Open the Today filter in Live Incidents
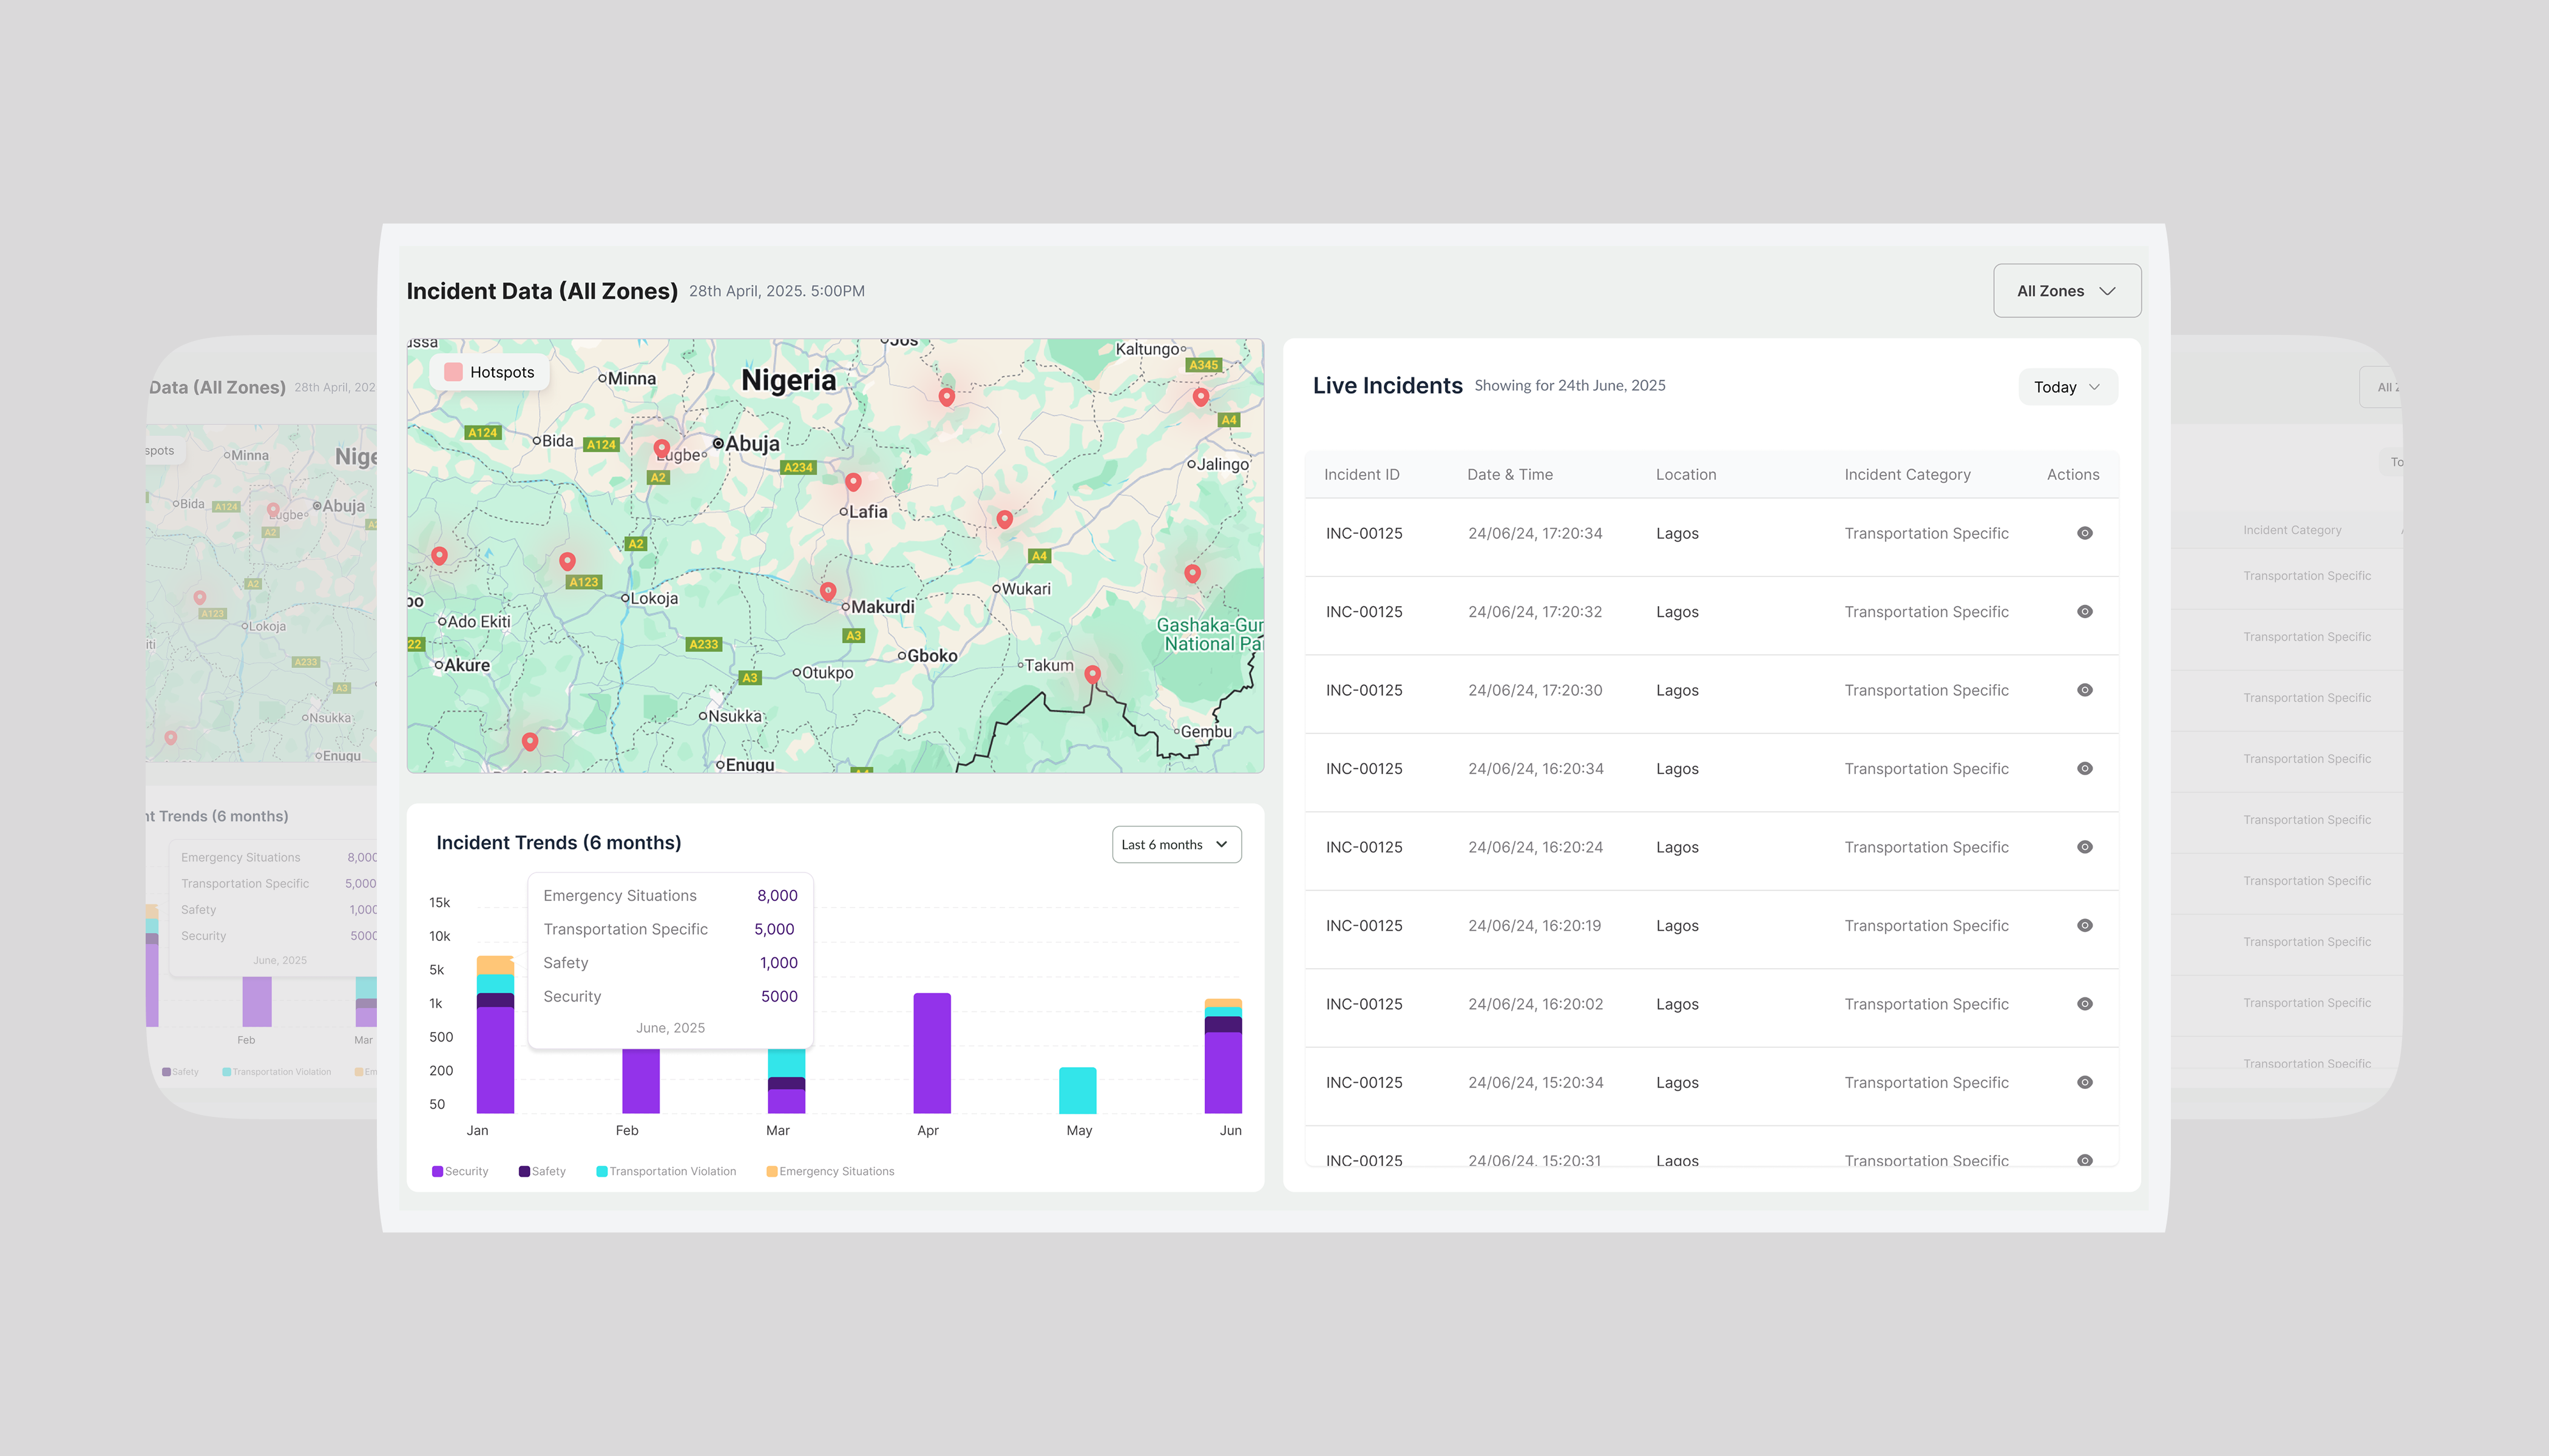The height and width of the screenshot is (1456, 2549). (2067, 387)
